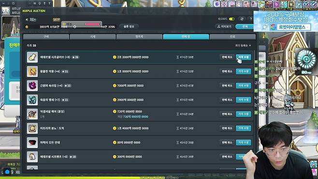Click the 에테르넬 시프팬츠 pants item icon
The height and width of the screenshot is (179, 318).
coord(32,156)
